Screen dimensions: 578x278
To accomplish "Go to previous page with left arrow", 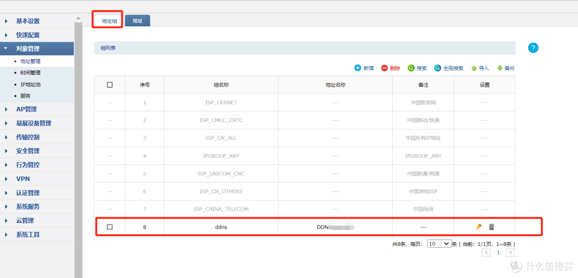I will click(486, 252).
